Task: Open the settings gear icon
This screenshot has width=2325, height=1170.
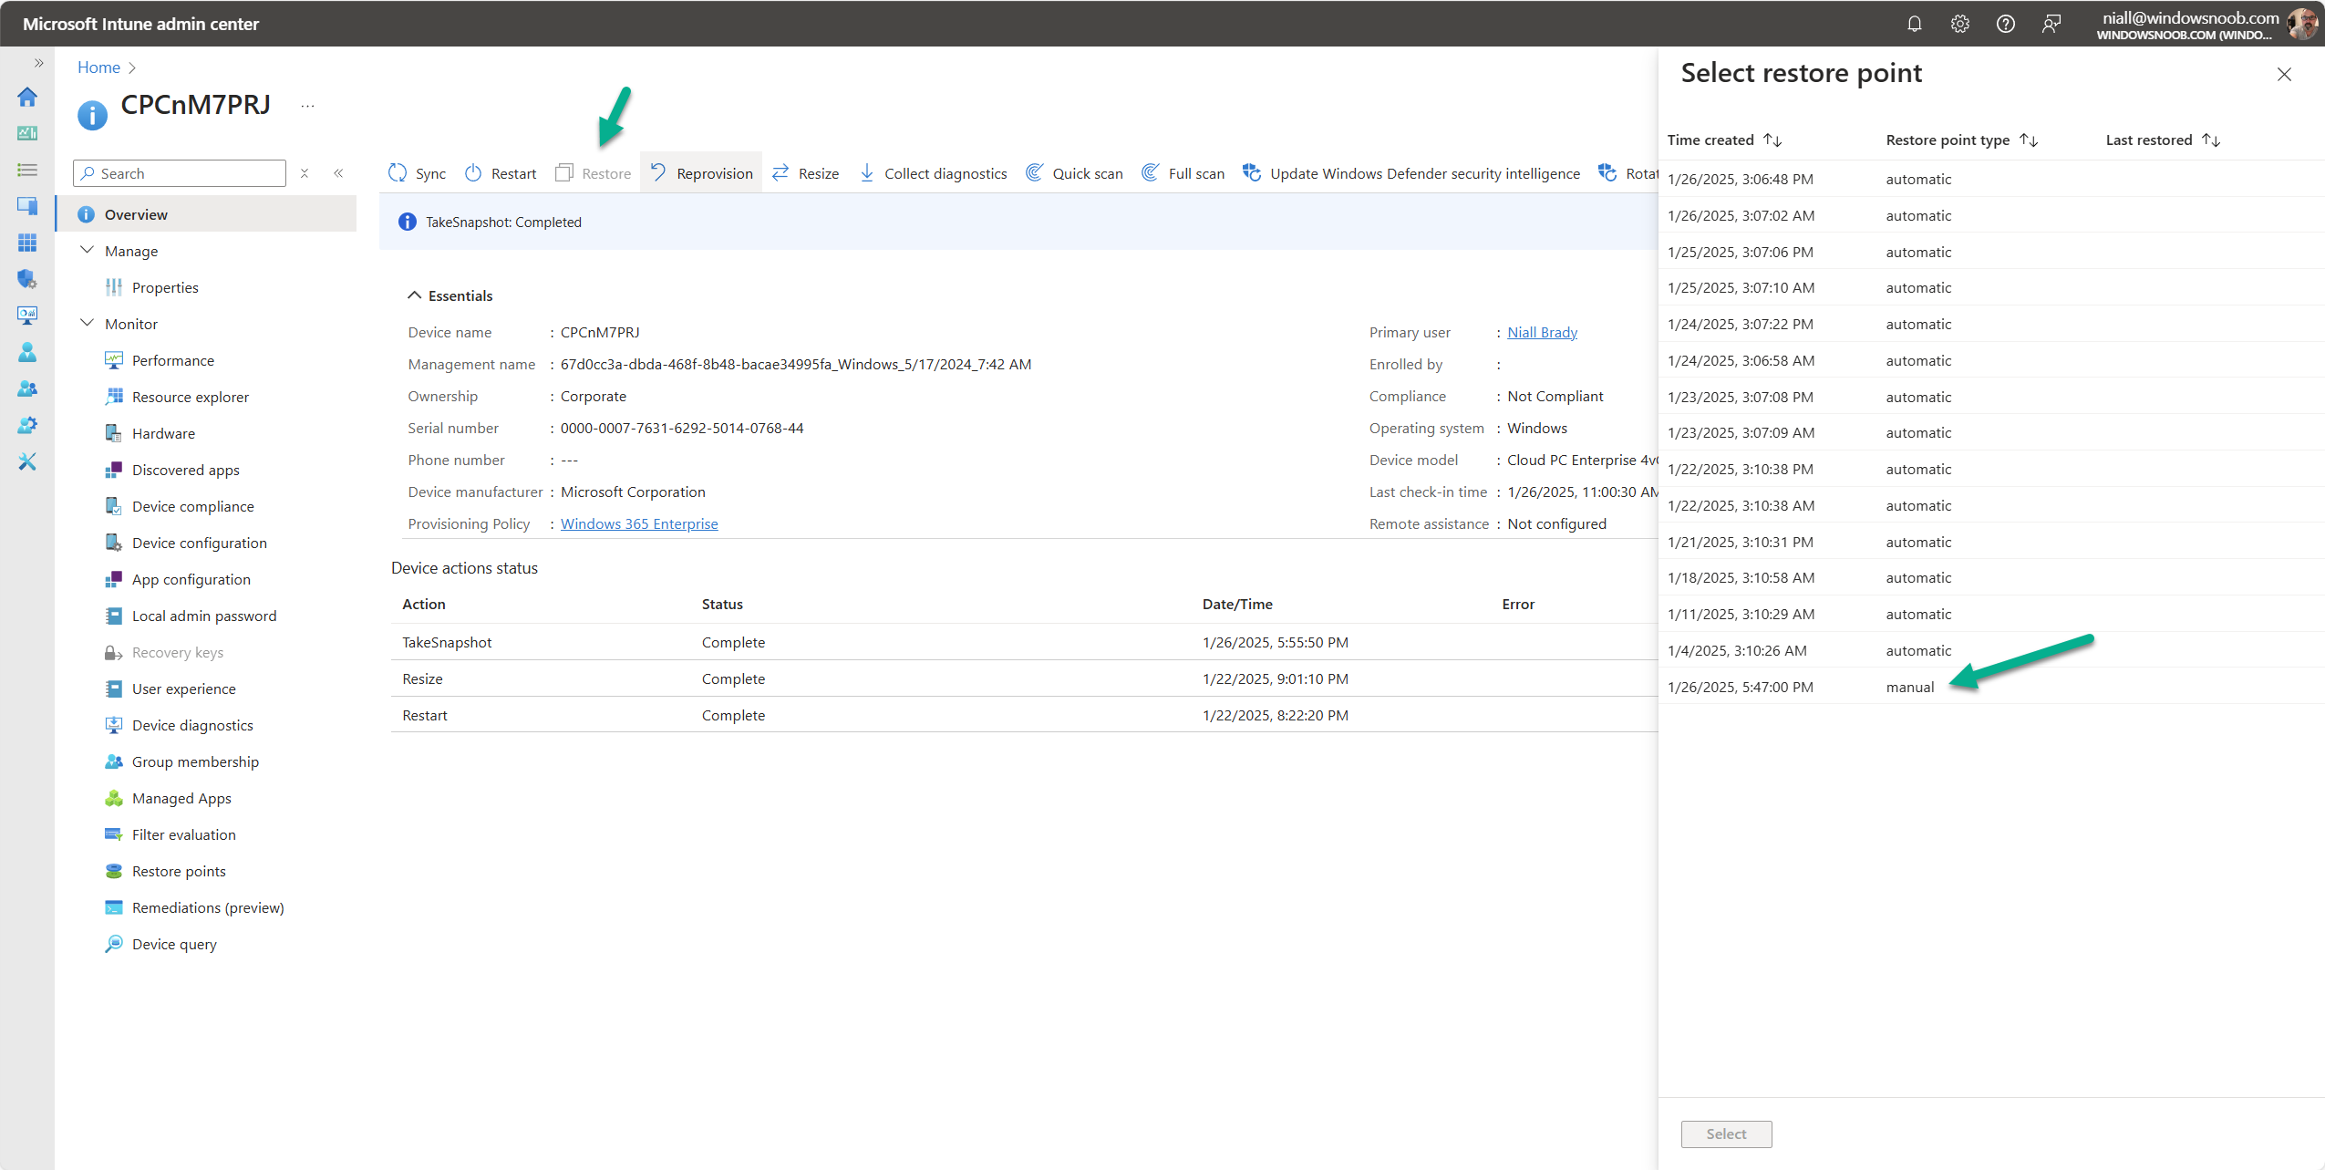Action: coord(1959,24)
